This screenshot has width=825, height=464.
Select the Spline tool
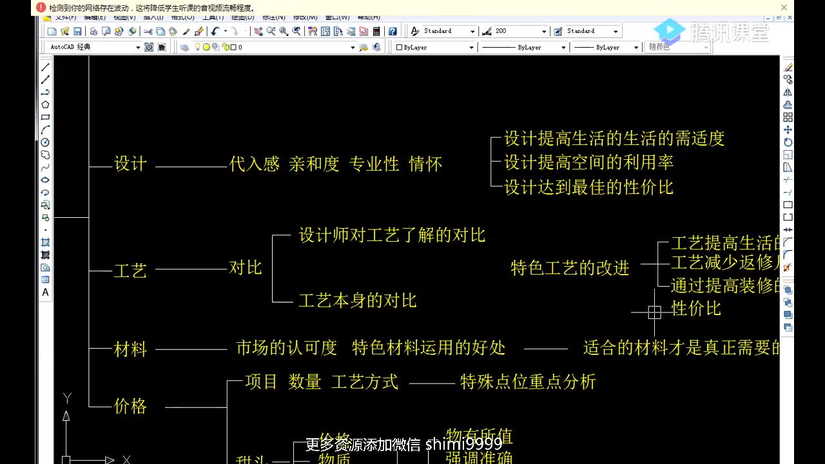click(x=46, y=168)
